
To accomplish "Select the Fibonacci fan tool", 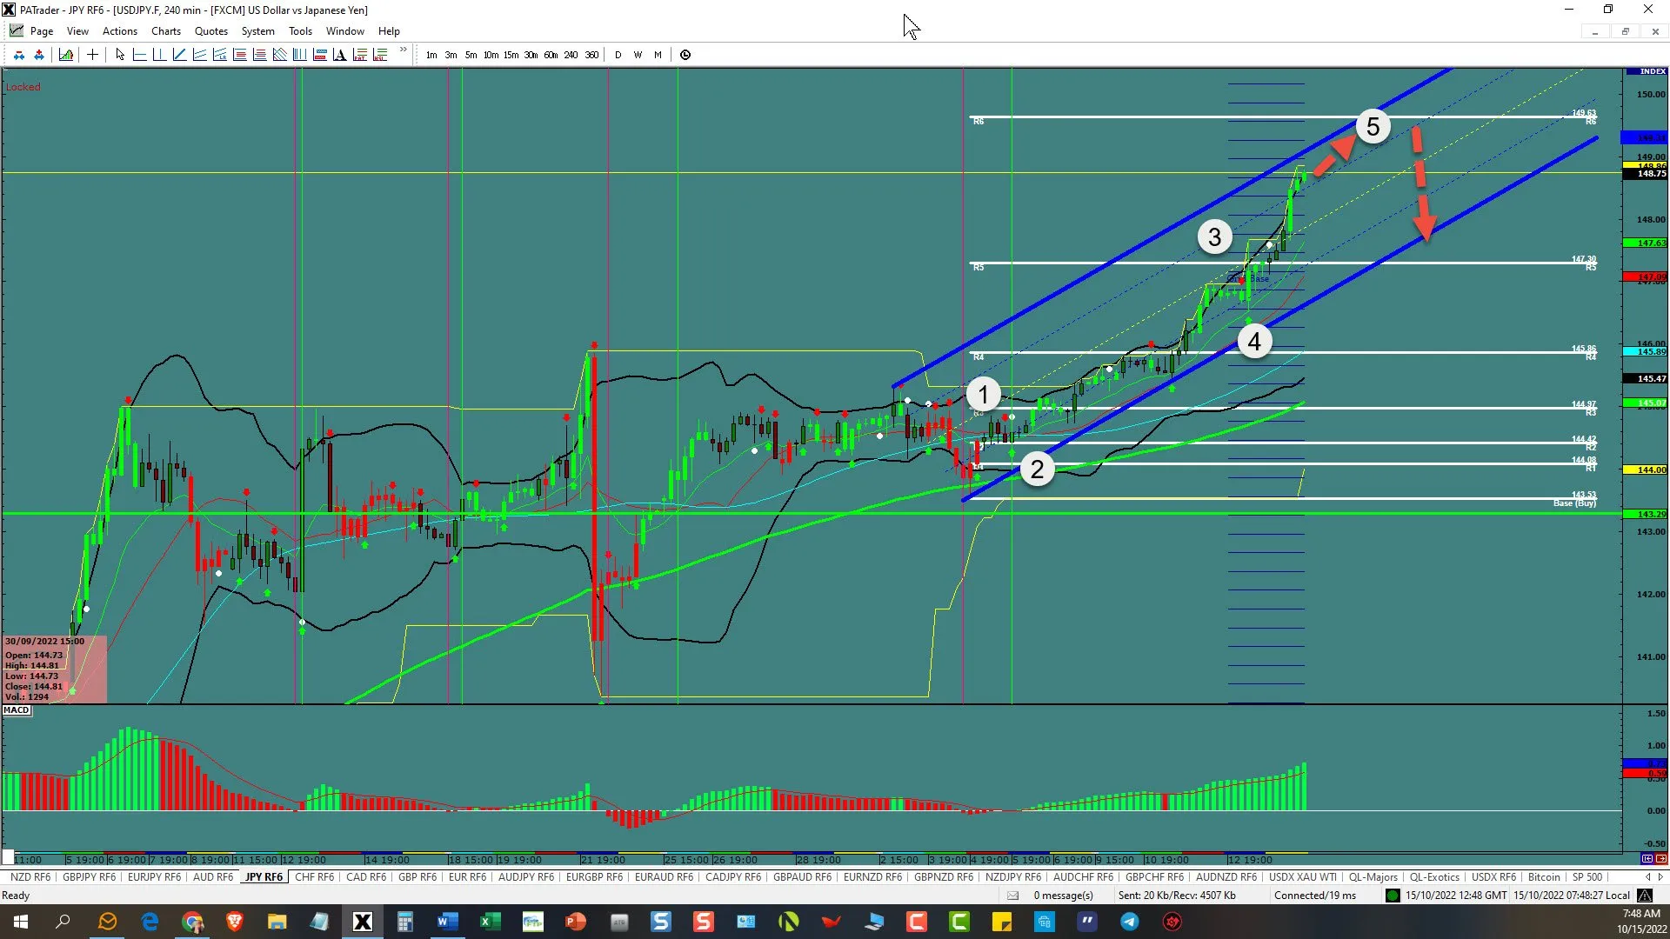I will pos(279,55).
